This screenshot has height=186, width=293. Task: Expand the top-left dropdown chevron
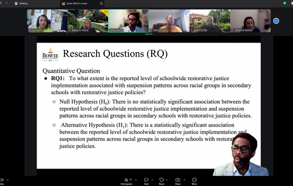(7, 3)
